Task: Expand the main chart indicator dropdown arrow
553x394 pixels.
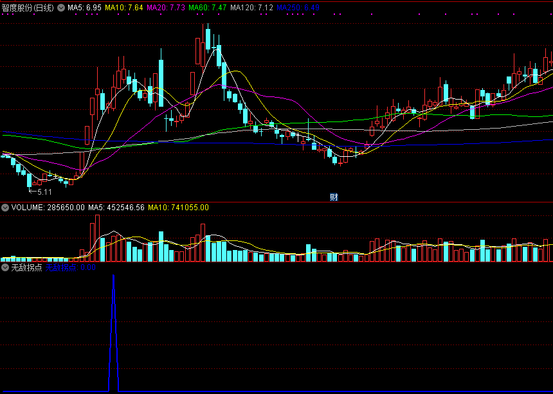Action: (x=61, y=8)
